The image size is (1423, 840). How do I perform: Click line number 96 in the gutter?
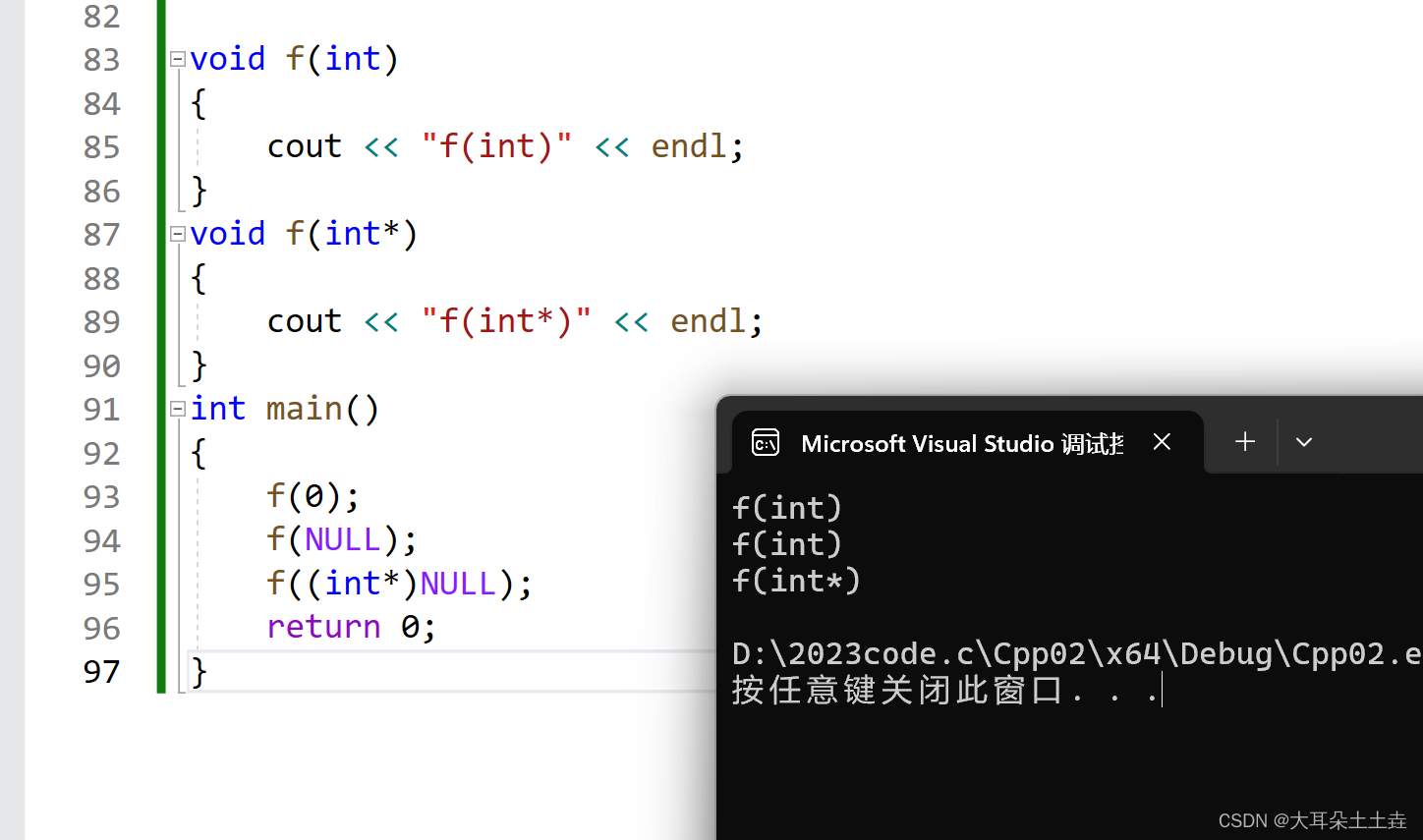click(x=102, y=629)
